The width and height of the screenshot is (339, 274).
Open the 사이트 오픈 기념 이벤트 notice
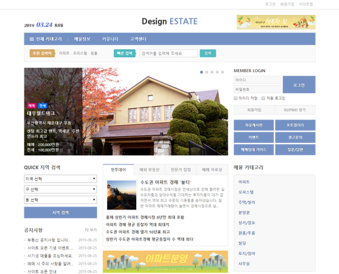[50, 248]
